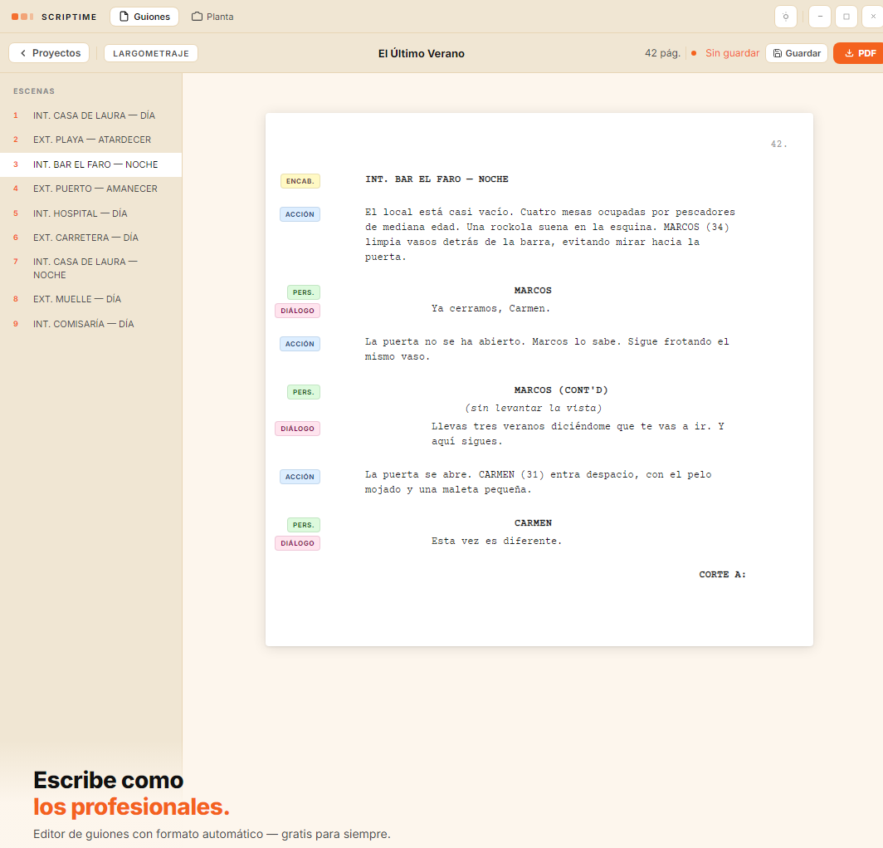
Task: Click action line 'La puerta se abre. CARMEN (31)'
Action: tap(538, 483)
